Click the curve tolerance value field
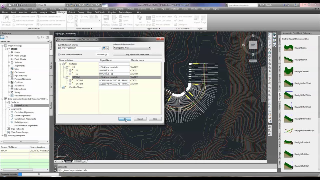320x180 pixels. click(102, 54)
